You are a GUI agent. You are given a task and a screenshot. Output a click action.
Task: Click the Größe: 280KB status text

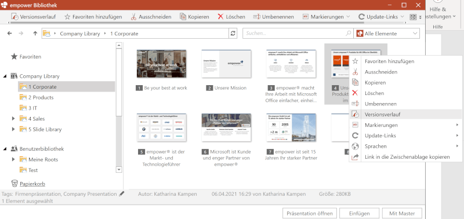coord(335,194)
